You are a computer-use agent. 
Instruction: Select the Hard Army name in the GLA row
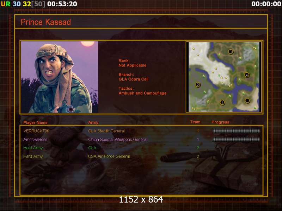pyautogui.click(x=33, y=148)
